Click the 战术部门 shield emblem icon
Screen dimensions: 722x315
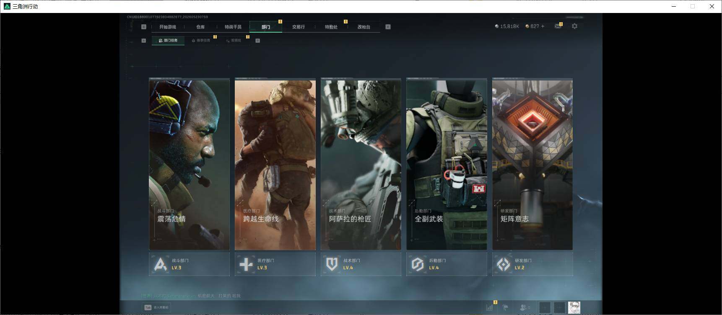(332, 264)
